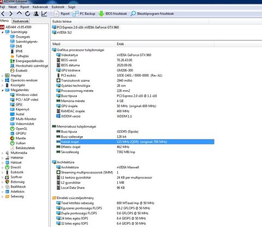Select Windows videó in the tree
262x227 pixels.
pos(24,95)
